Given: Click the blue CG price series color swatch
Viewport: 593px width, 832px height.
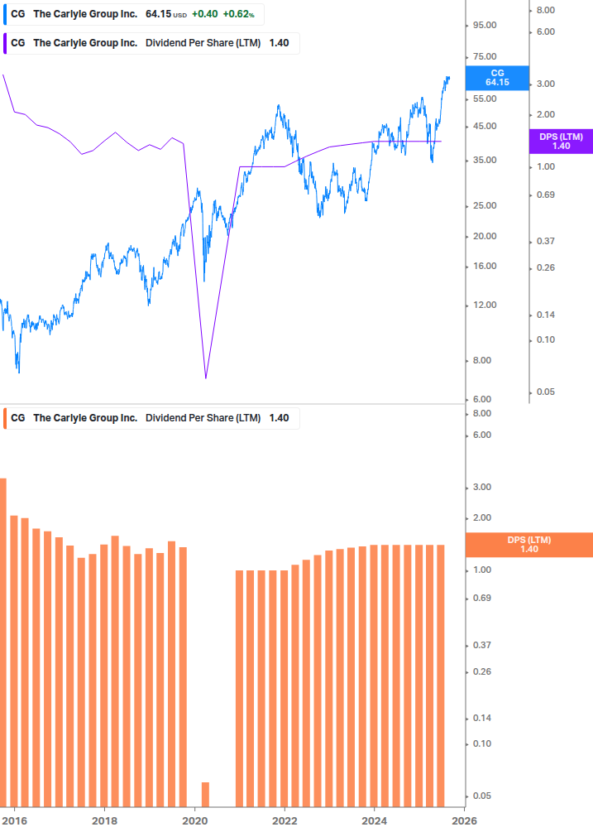Looking at the screenshot, I should point(5,14).
